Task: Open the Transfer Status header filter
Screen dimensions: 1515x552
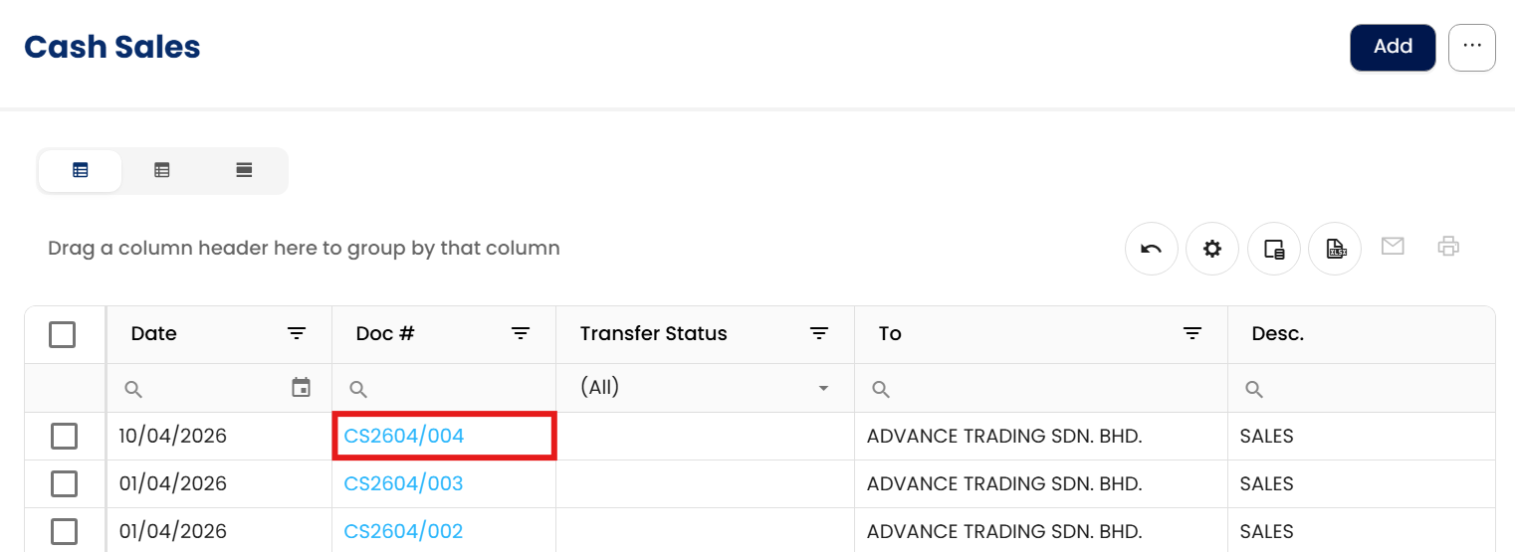Action: 819,333
